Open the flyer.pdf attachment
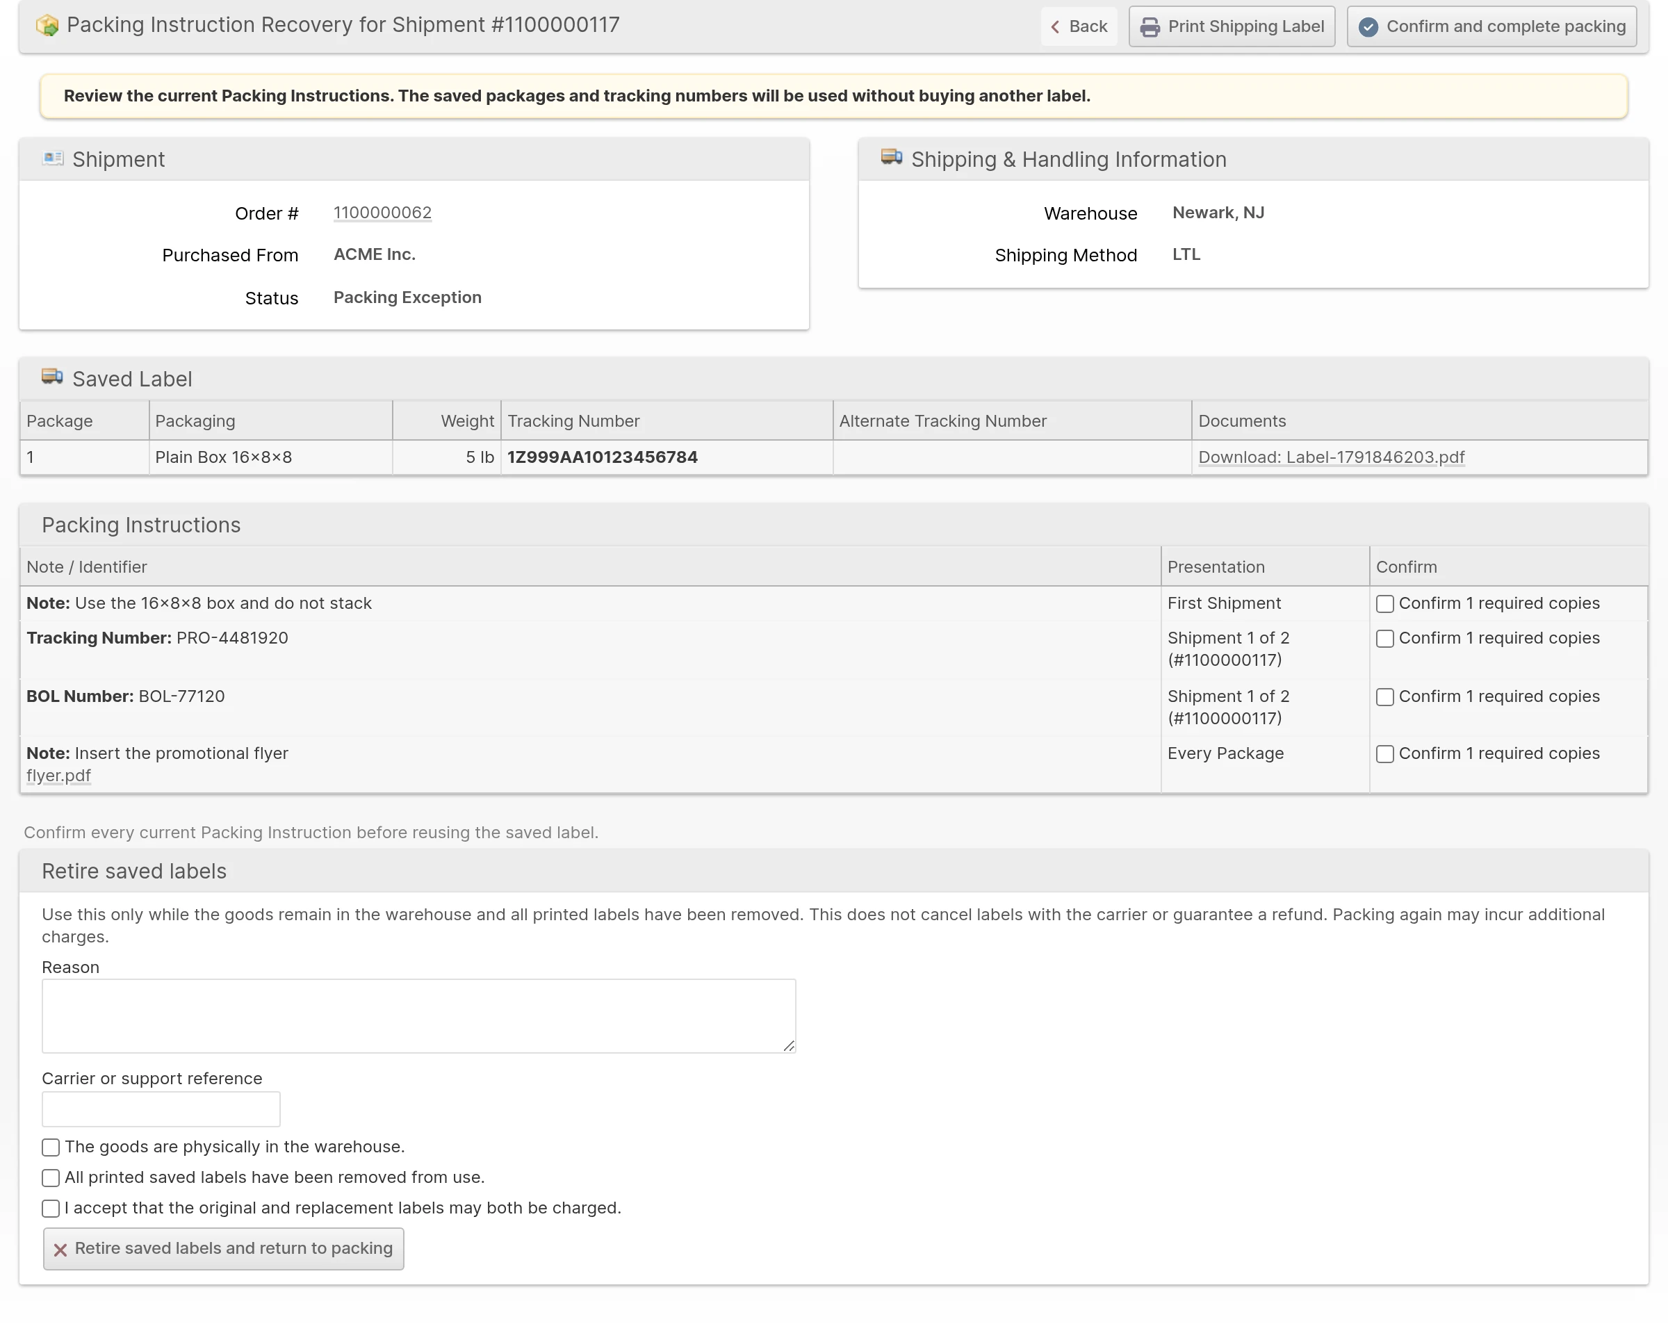Image resolution: width=1668 pixels, height=1340 pixels. (59, 775)
